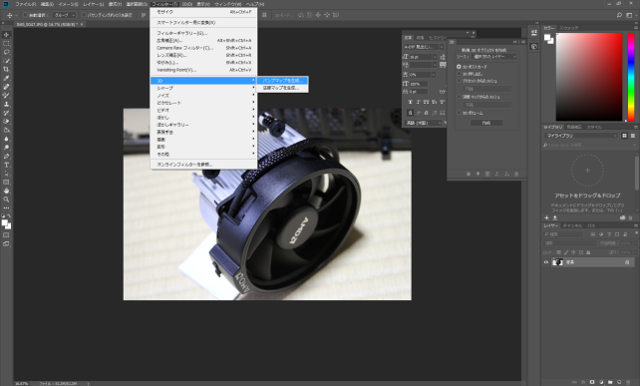The image size is (640, 386).
Task: Click foreground/background swatches in toolbox
Action: pyautogui.click(x=6, y=224)
